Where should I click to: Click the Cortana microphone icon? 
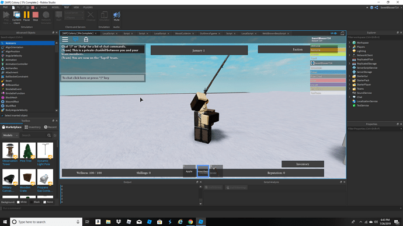78,222
